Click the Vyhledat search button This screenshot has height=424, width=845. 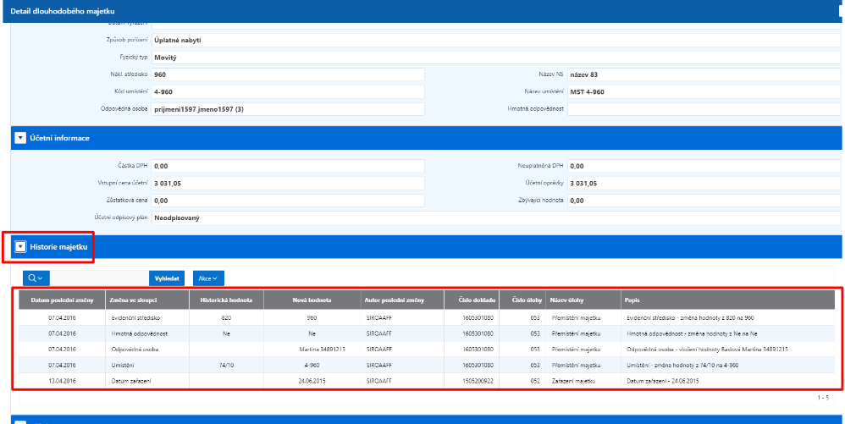(167, 278)
